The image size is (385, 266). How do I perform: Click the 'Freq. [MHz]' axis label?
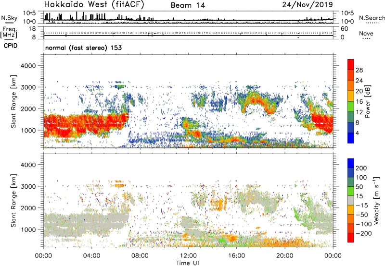tap(9, 33)
